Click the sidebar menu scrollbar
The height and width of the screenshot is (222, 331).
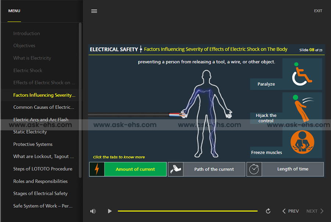[x=81, y=99]
